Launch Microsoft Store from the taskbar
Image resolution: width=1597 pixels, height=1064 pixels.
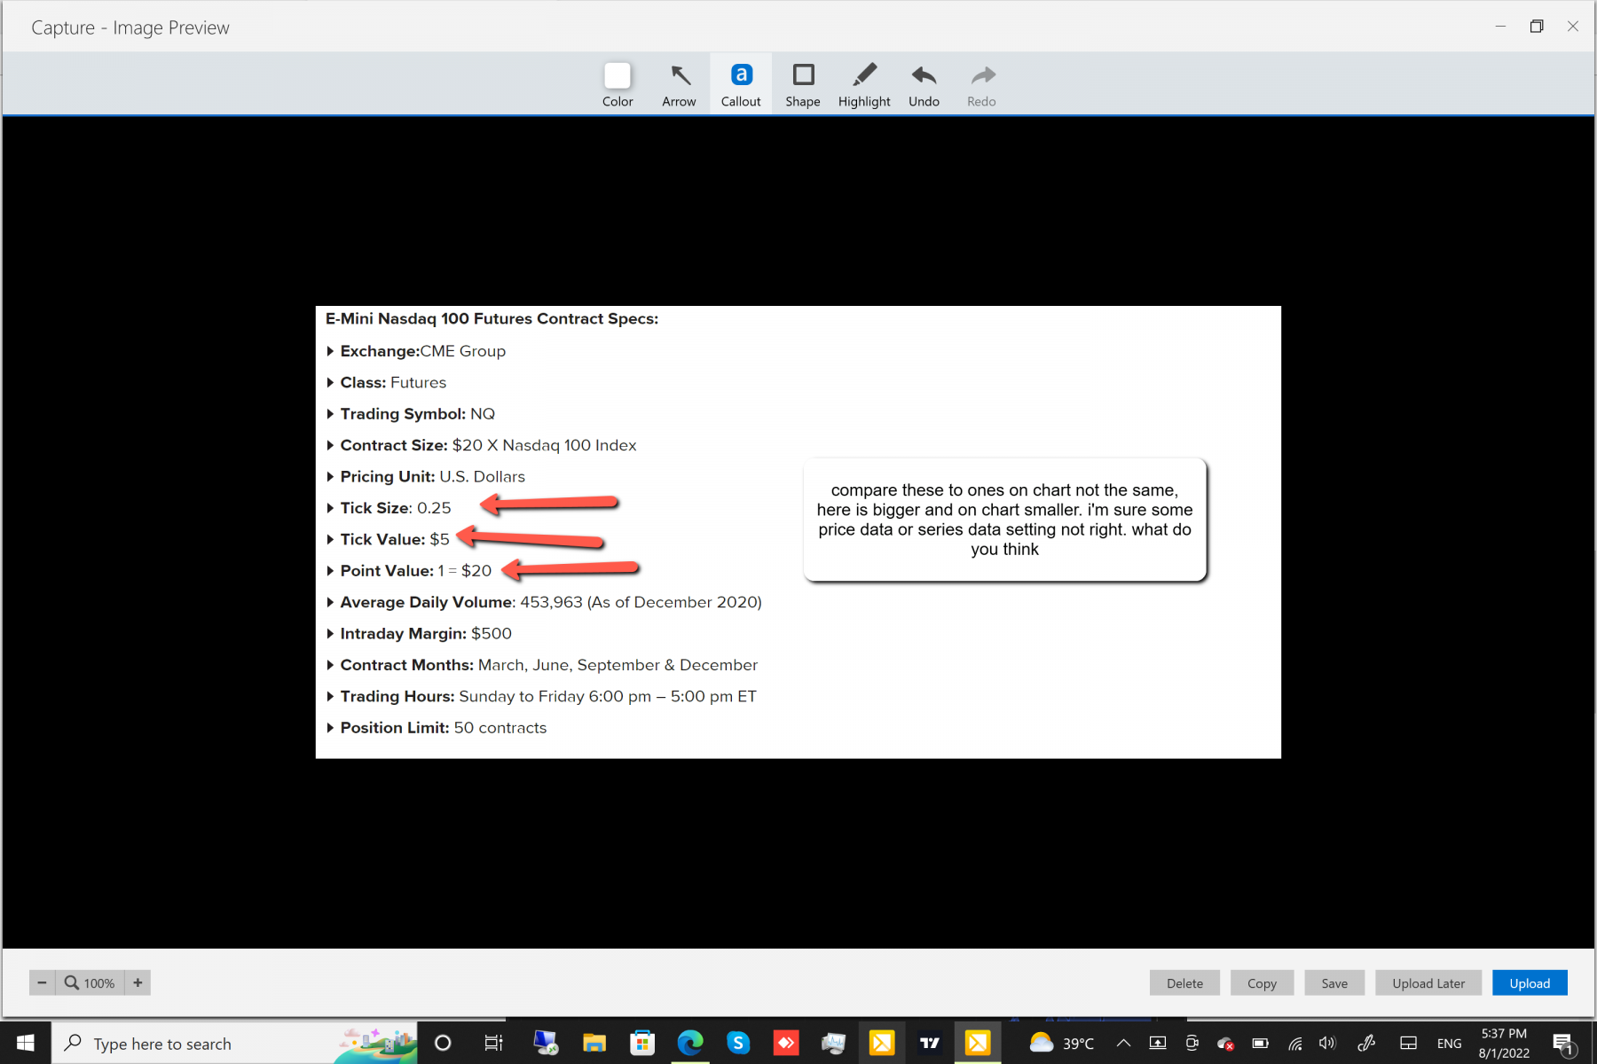641,1043
